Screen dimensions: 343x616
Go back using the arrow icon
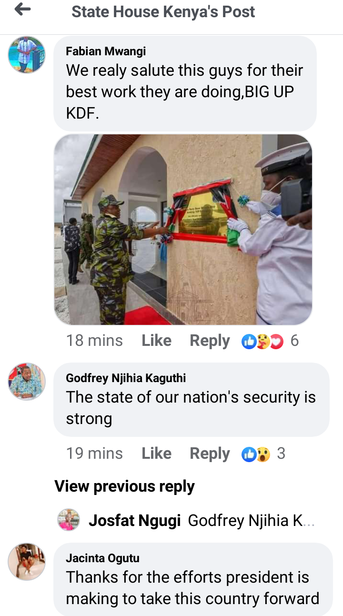coord(22,10)
